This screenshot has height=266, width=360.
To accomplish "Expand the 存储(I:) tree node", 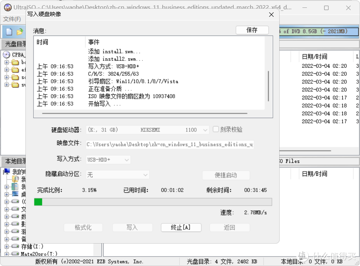I will pos(7,246).
